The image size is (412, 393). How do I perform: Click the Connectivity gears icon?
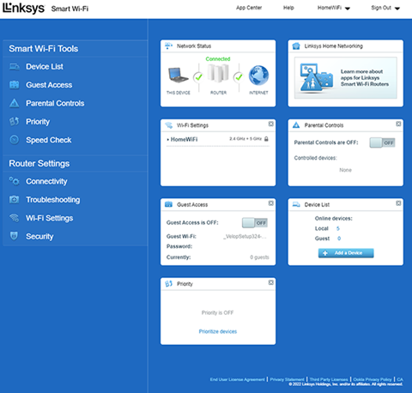tap(15, 181)
